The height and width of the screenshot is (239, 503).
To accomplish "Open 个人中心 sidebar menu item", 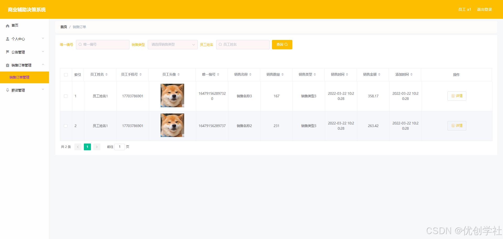I will coord(24,39).
